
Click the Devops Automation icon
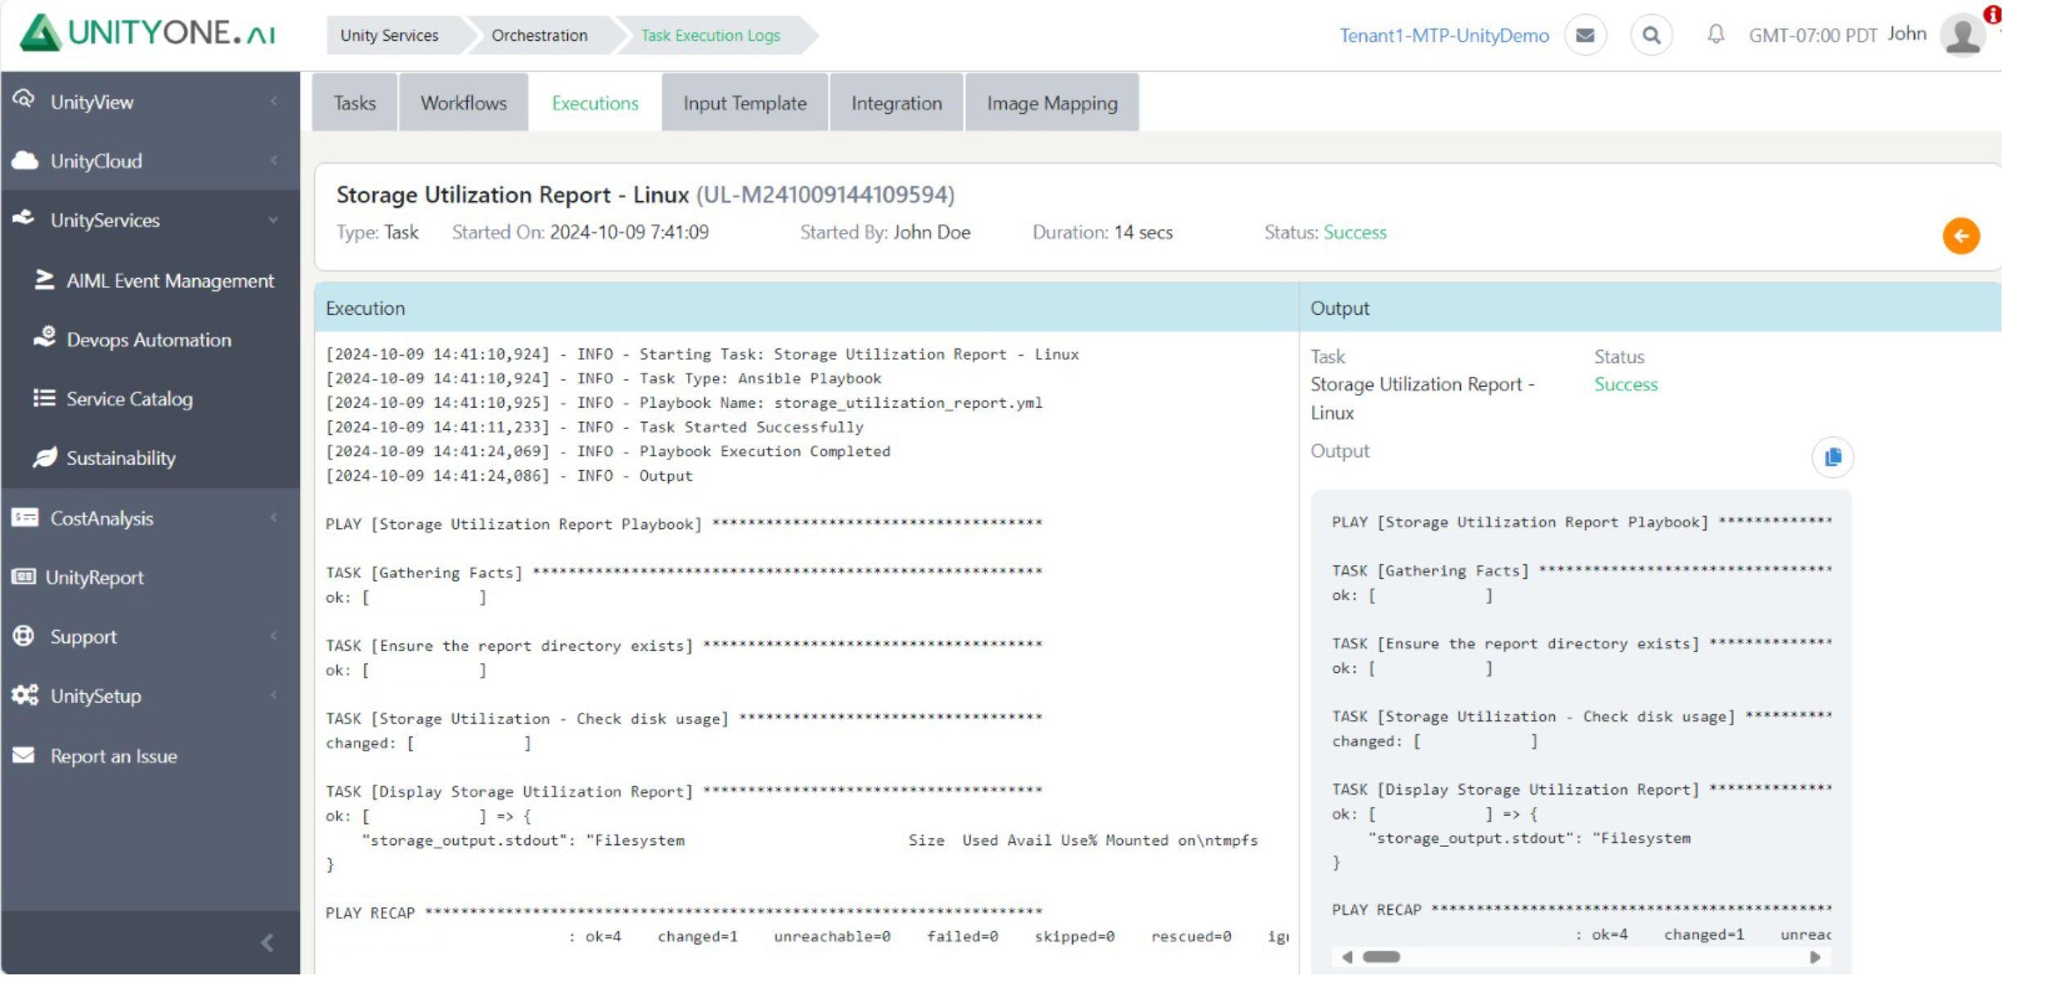[x=44, y=338]
